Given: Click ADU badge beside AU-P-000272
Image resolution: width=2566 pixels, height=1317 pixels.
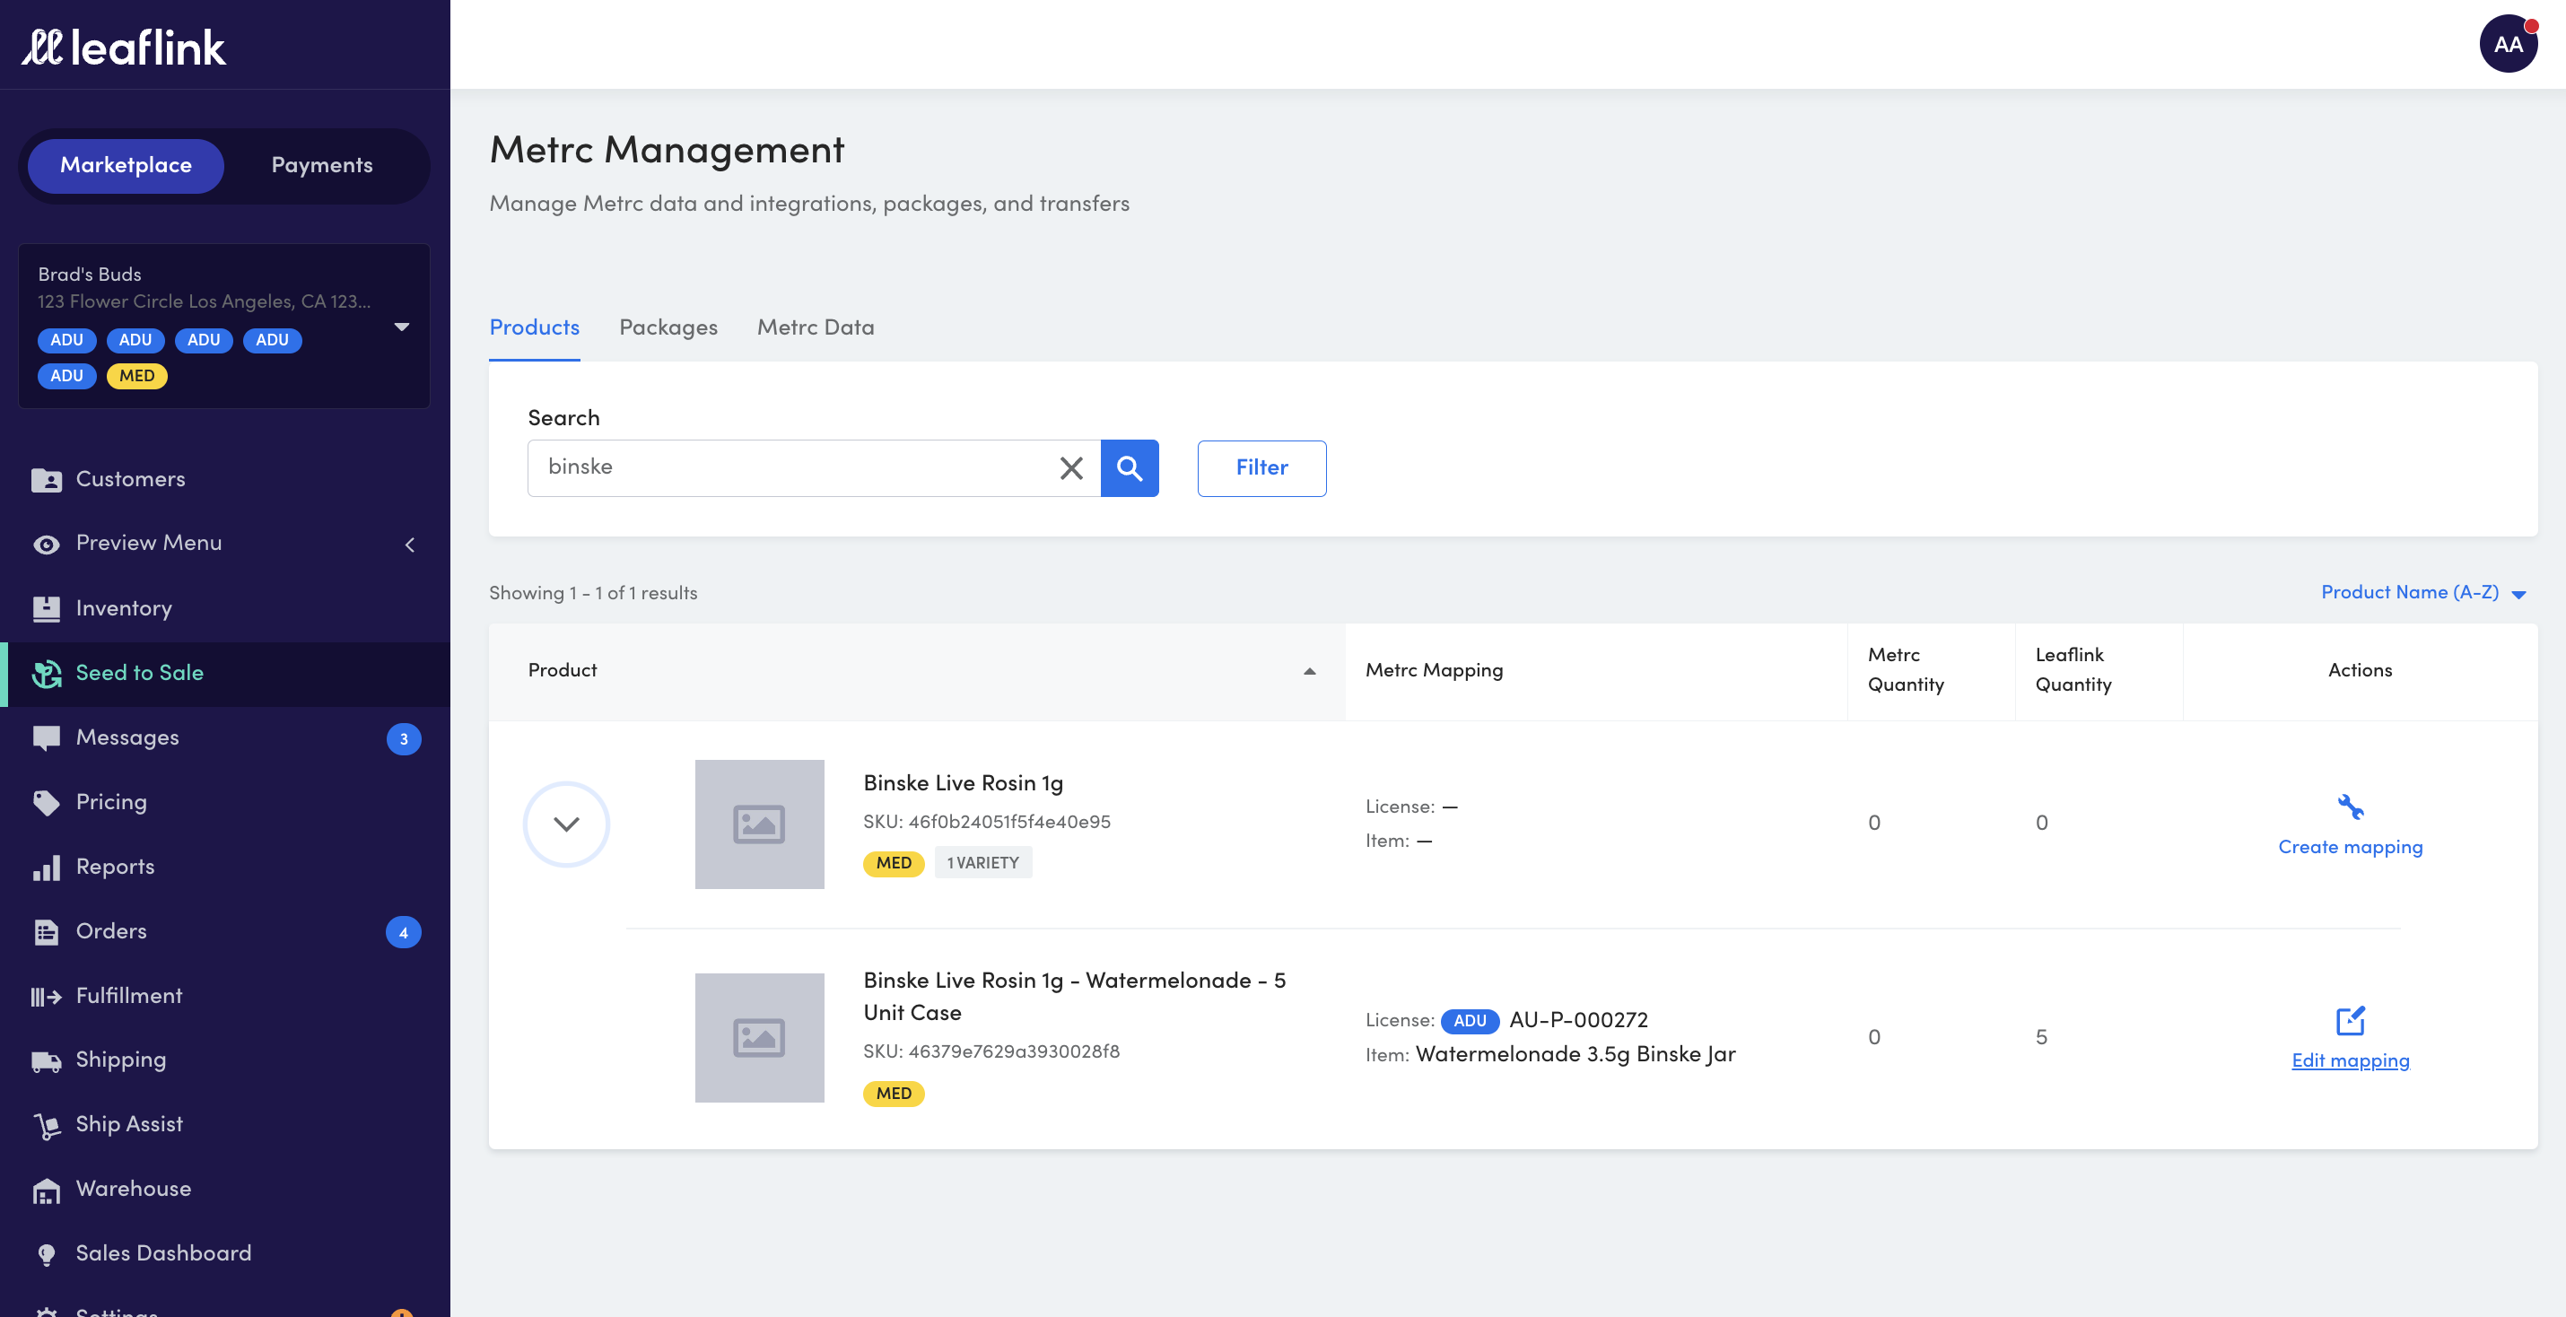Looking at the screenshot, I should pyautogui.click(x=1470, y=1021).
